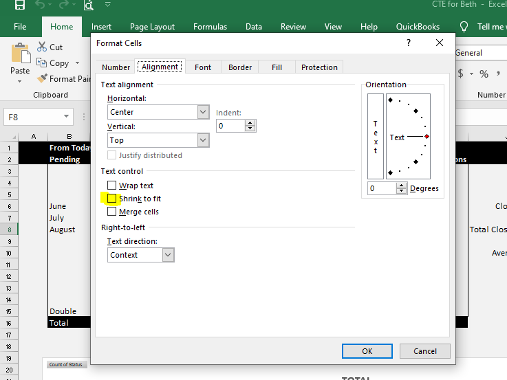The height and width of the screenshot is (380, 507).
Task: Open the Data ribbon tab
Action: (x=254, y=27)
